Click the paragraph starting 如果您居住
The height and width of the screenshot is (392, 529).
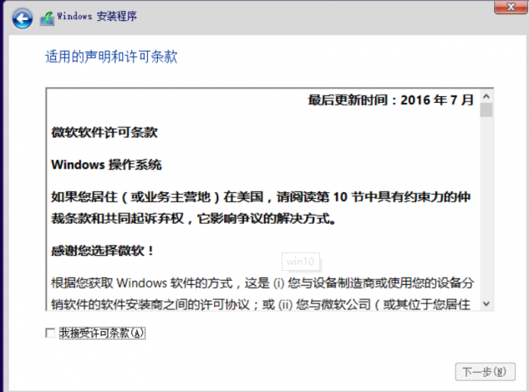[261, 207]
